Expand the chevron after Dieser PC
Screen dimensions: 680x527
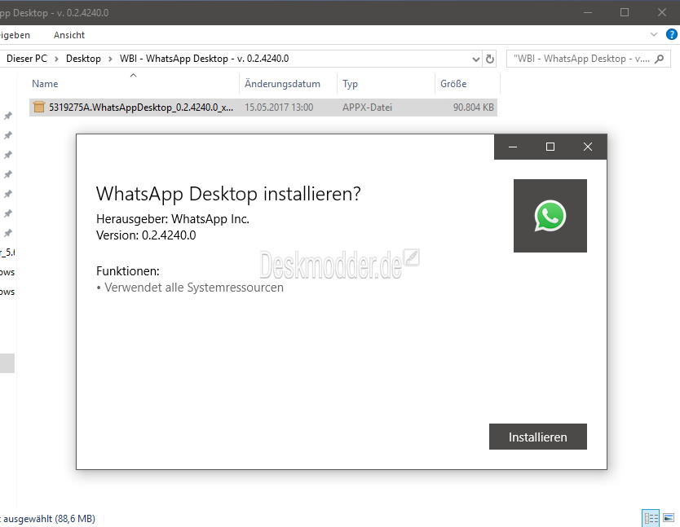(x=56, y=59)
